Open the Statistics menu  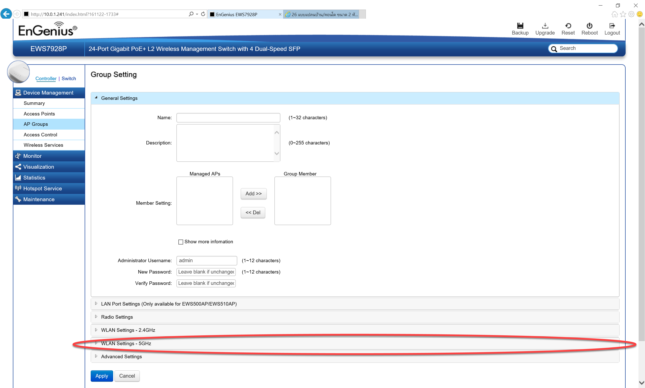[x=49, y=177]
